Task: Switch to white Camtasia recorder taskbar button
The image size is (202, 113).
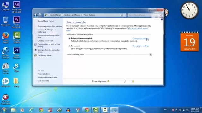Action: coord(105,110)
